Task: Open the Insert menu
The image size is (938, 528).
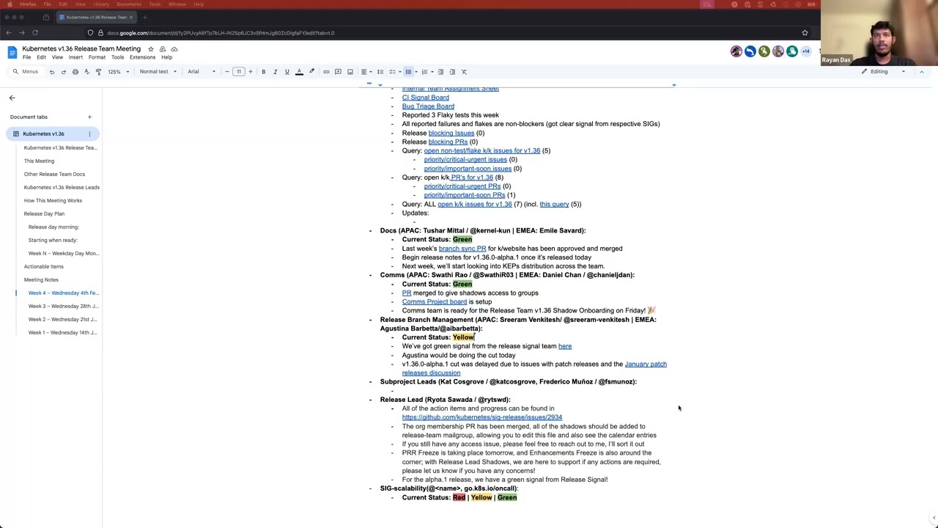Action: tap(75, 57)
